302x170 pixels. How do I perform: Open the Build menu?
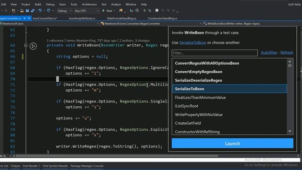(38, 4)
